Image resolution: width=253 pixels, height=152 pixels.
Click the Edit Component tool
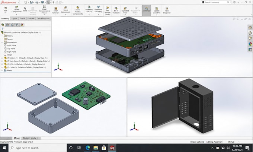point(6,10)
